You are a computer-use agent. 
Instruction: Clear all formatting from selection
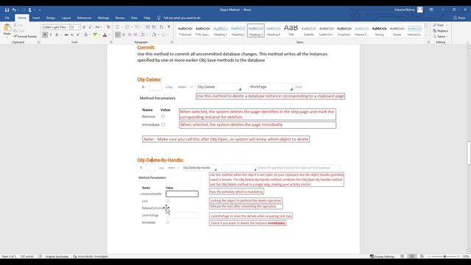click(108, 27)
